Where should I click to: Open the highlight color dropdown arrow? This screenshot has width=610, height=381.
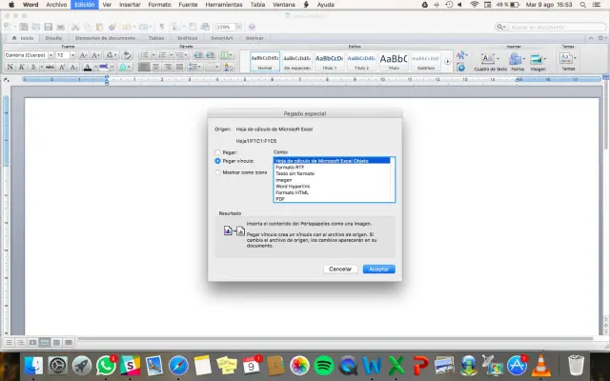coord(112,67)
